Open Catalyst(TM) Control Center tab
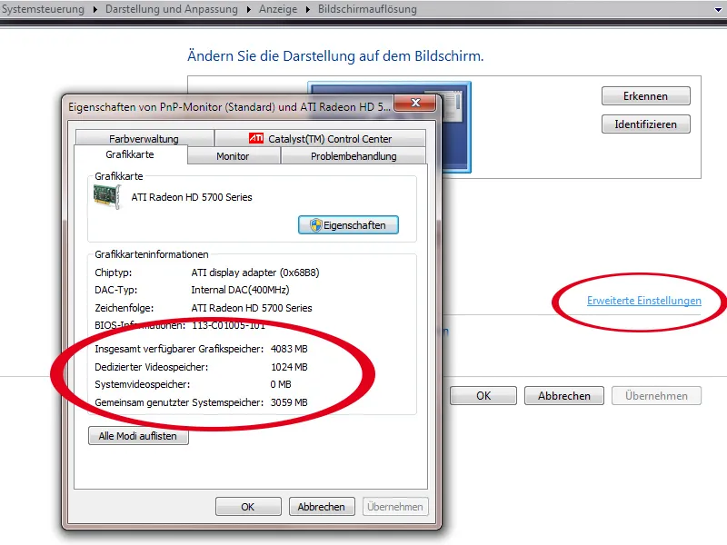 tap(321, 139)
